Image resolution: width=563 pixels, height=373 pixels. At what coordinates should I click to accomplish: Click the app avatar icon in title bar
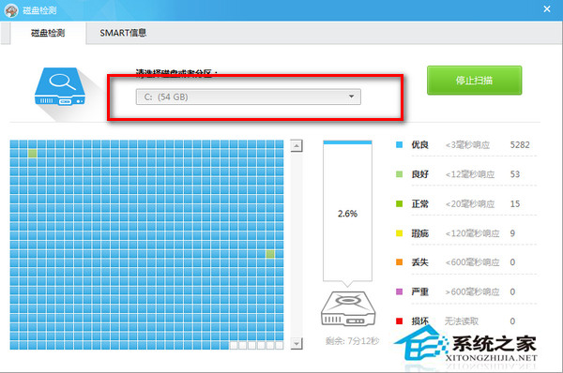click(x=11, y=10)
